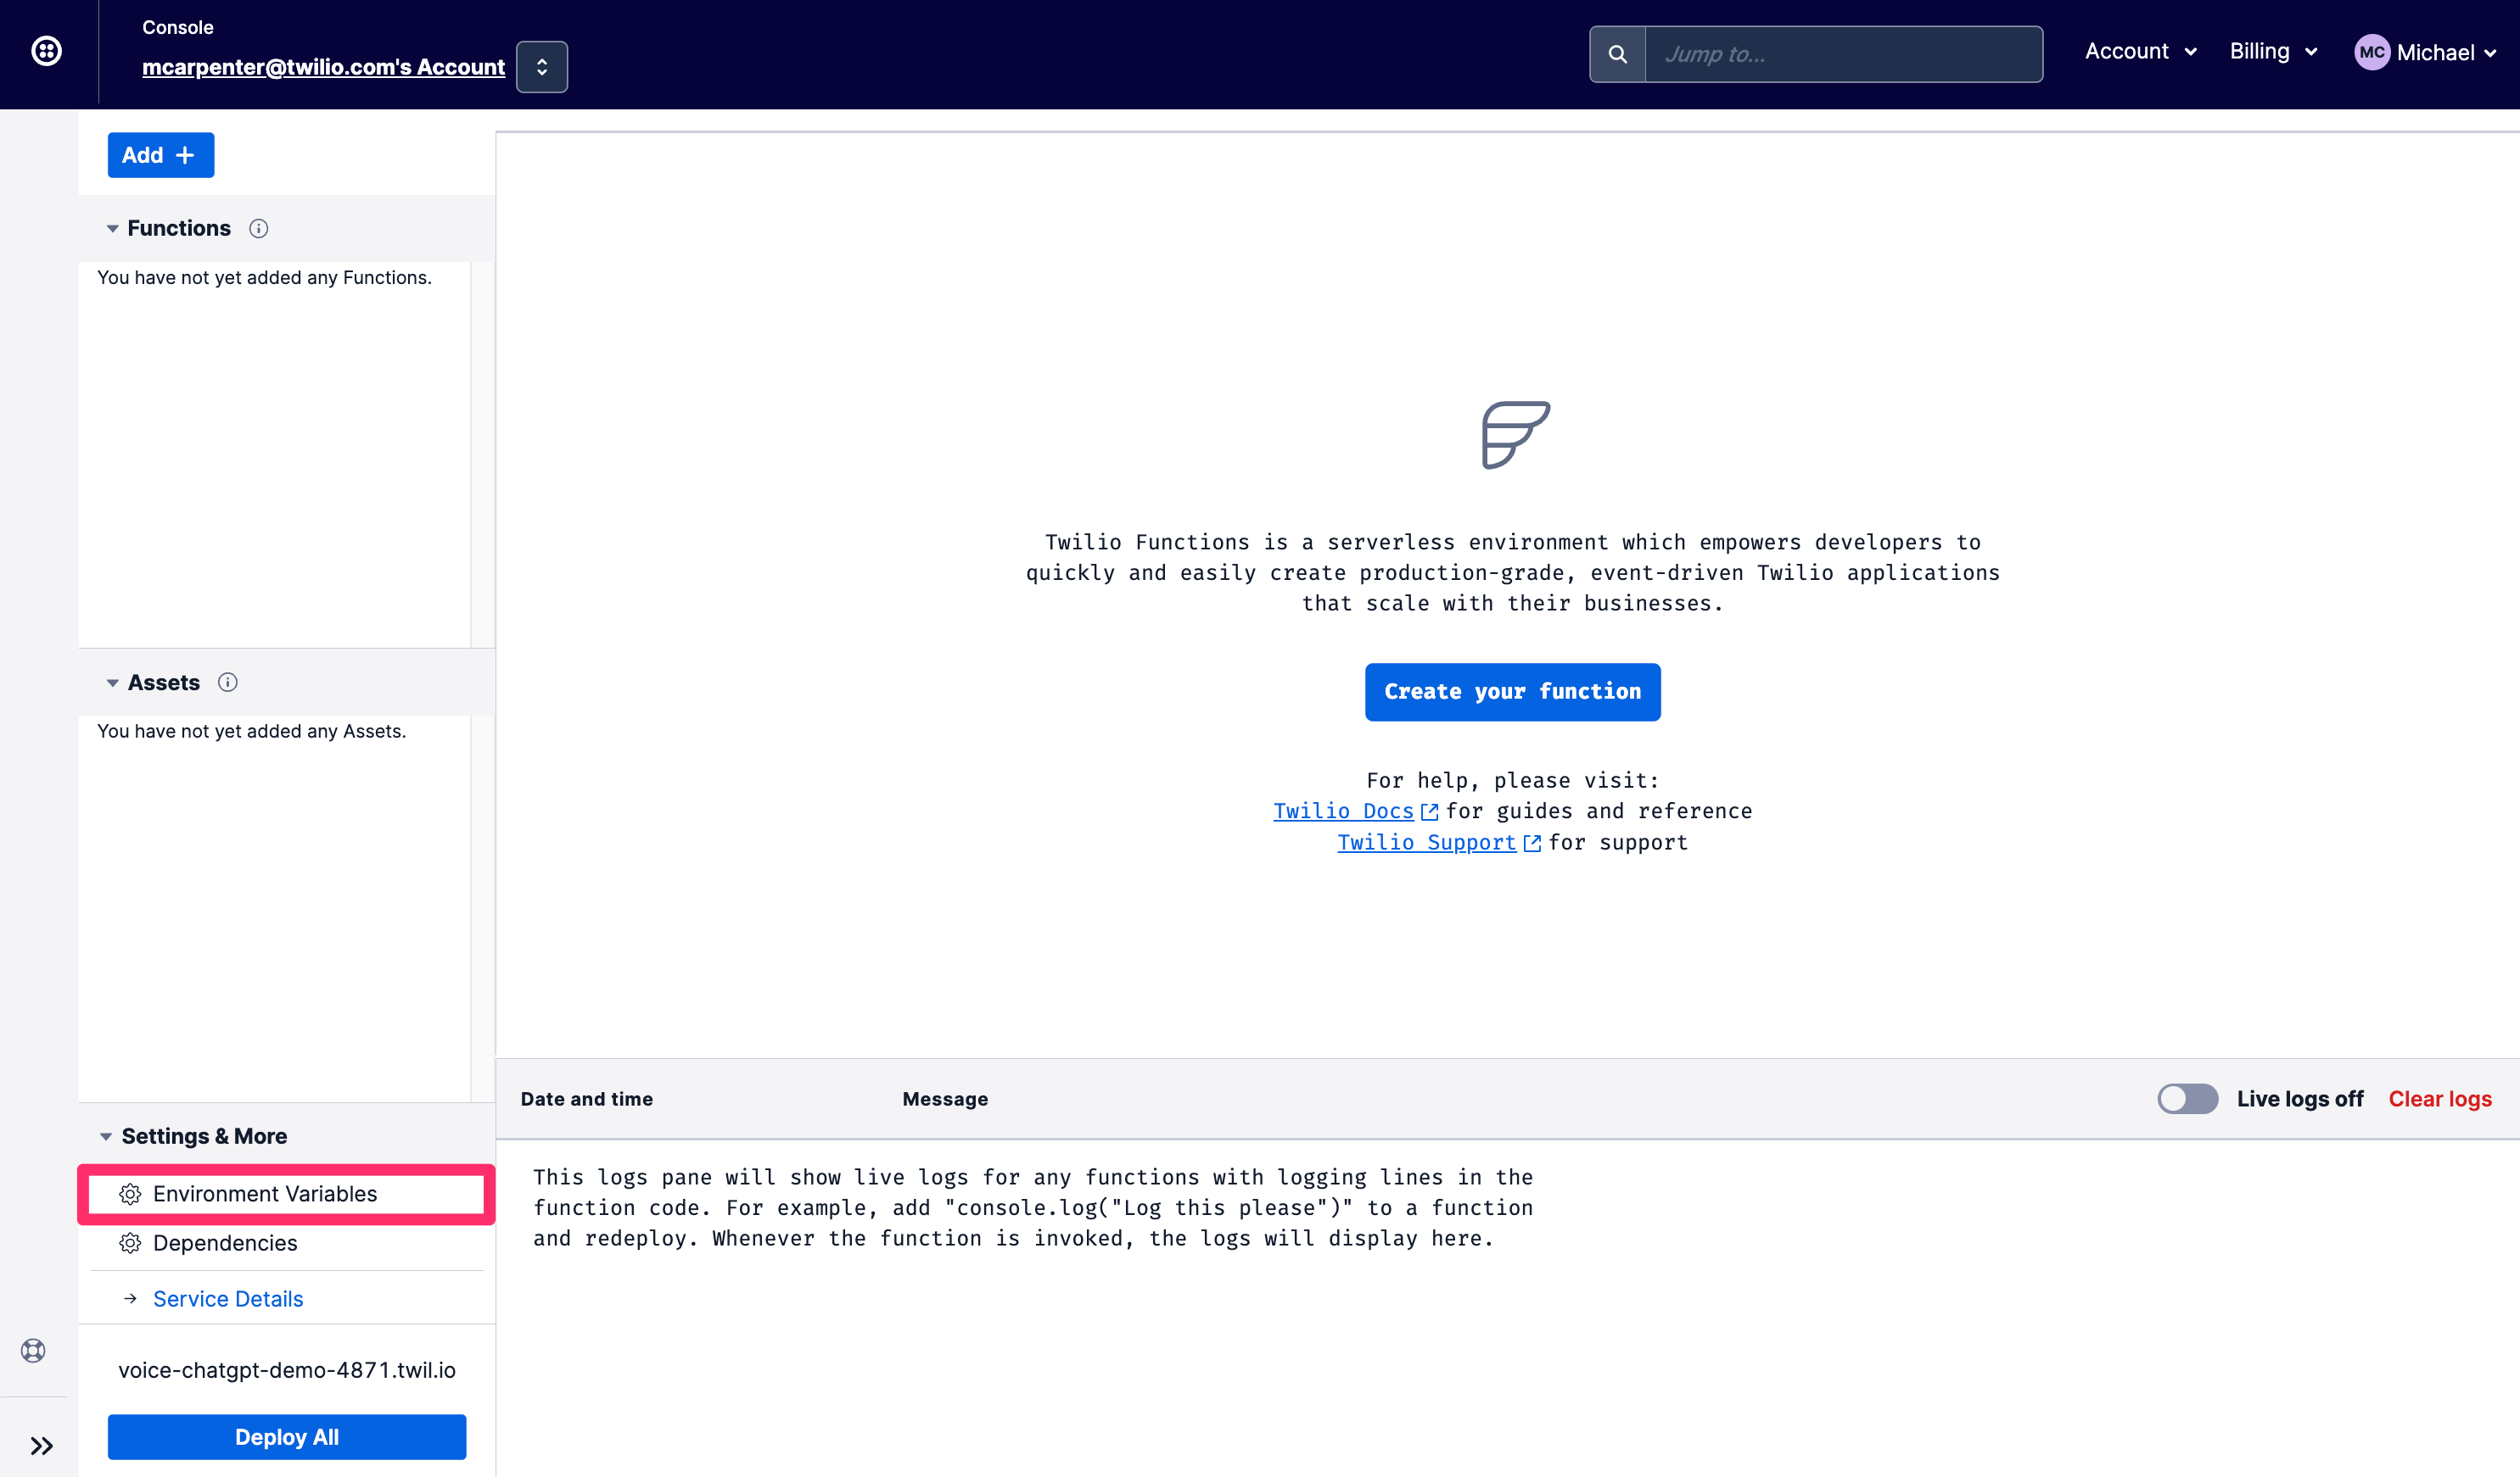Open the Account dropdown menu
Viewport: 2520px width, 1477px height.
(x=2140, y=49)
